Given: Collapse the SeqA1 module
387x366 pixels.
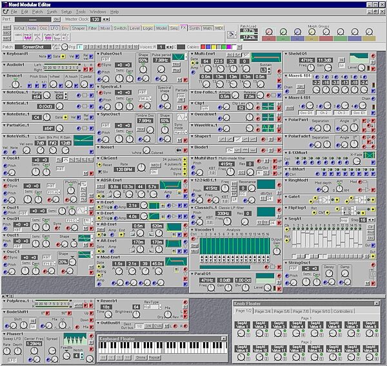Looking at the screenshot, I should click(286, 218).
